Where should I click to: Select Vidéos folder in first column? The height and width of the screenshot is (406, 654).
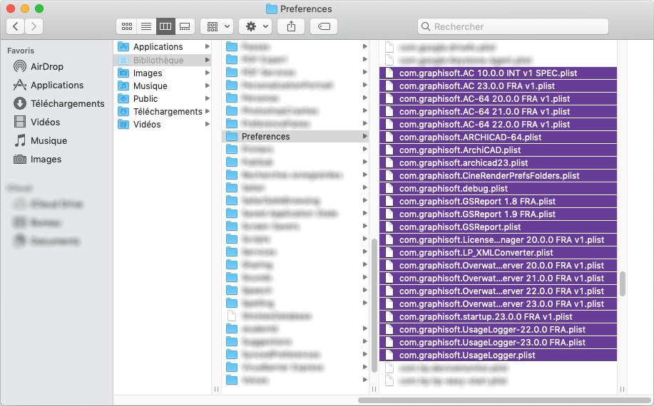pyautogui.click(x=162, y=124)
